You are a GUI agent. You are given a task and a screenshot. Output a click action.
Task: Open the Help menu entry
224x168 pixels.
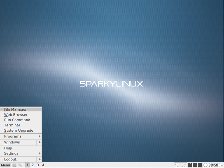tap(21, 148)
